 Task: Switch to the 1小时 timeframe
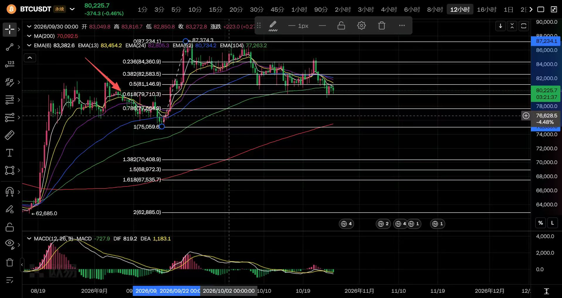click(x=299, y=9)
